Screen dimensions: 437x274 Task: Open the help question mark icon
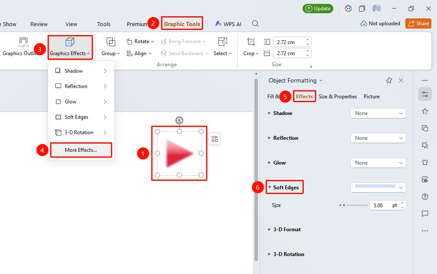[425, 197]
